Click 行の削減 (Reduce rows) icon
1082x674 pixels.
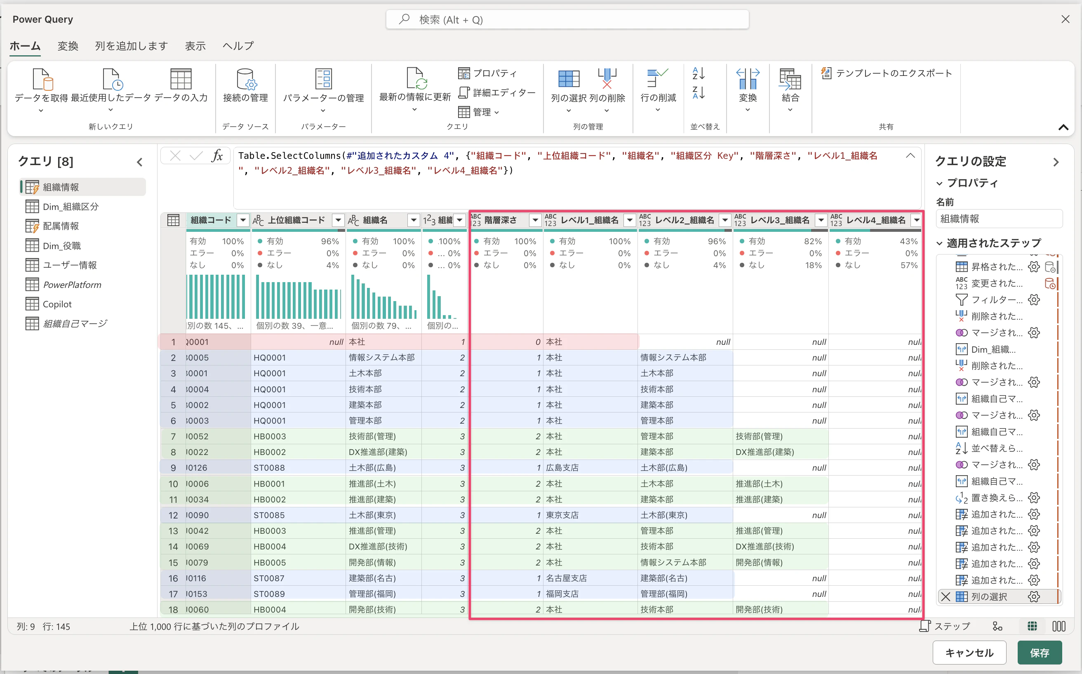[658, 78]
